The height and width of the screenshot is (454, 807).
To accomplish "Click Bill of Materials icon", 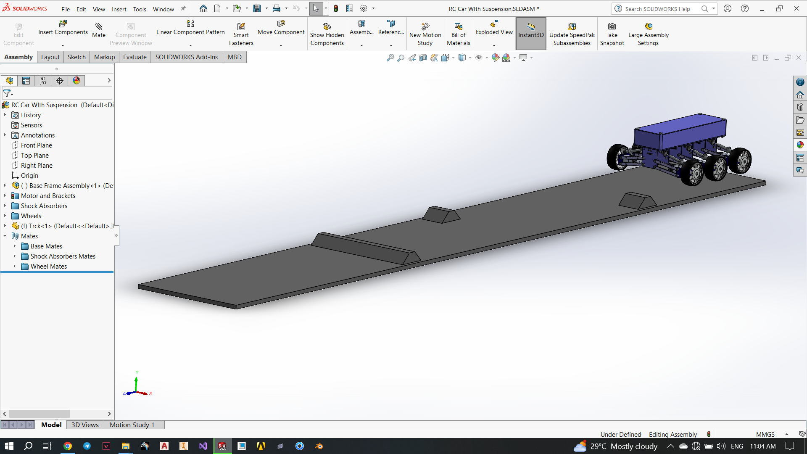I will [458, 27].
